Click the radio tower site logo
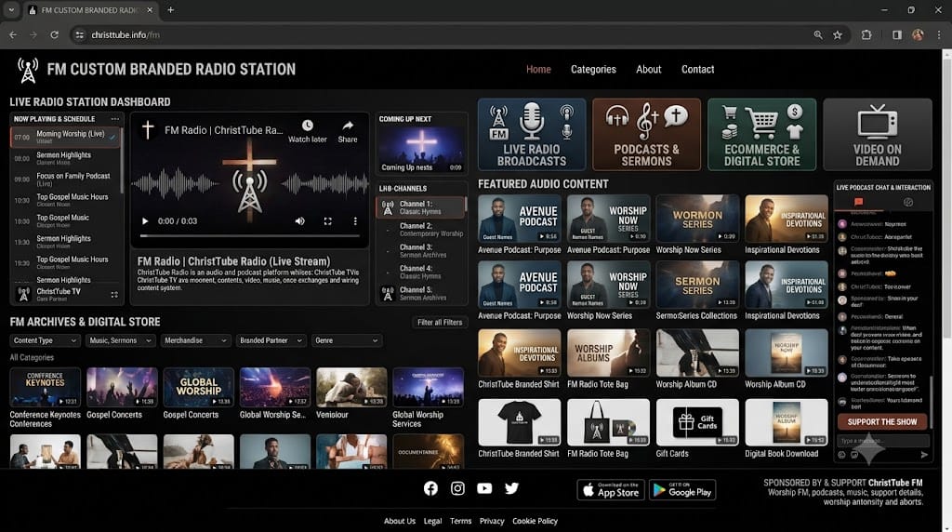952x532 pixels. [x=27, y=71]
